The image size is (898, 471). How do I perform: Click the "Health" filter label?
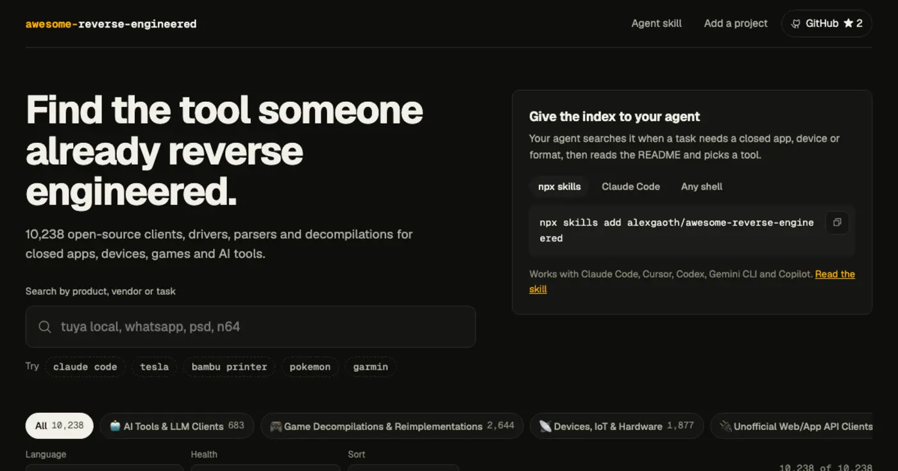[x=204, y=454]
